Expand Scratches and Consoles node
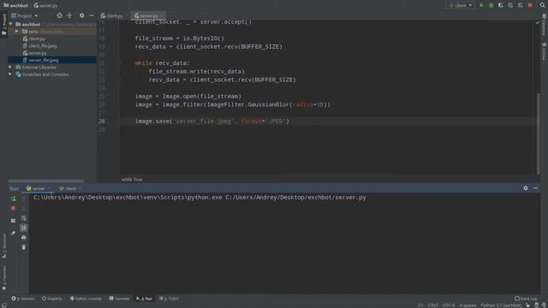 10,74
